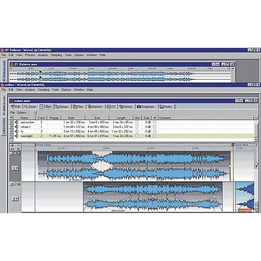Viewport: 261px width, 261px height.
Task: Click the red moonlight clip label
Action: pyautogui.click(x=244, y=211)
